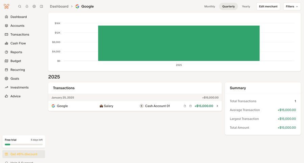
Task: Toggle sidebar panel icon
Action: [42, 6]
